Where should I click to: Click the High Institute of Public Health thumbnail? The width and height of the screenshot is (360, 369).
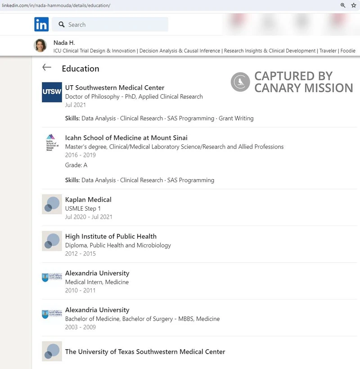(51, 241)
